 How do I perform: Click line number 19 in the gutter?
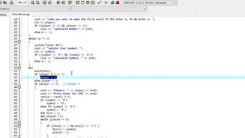click(15, 19)
